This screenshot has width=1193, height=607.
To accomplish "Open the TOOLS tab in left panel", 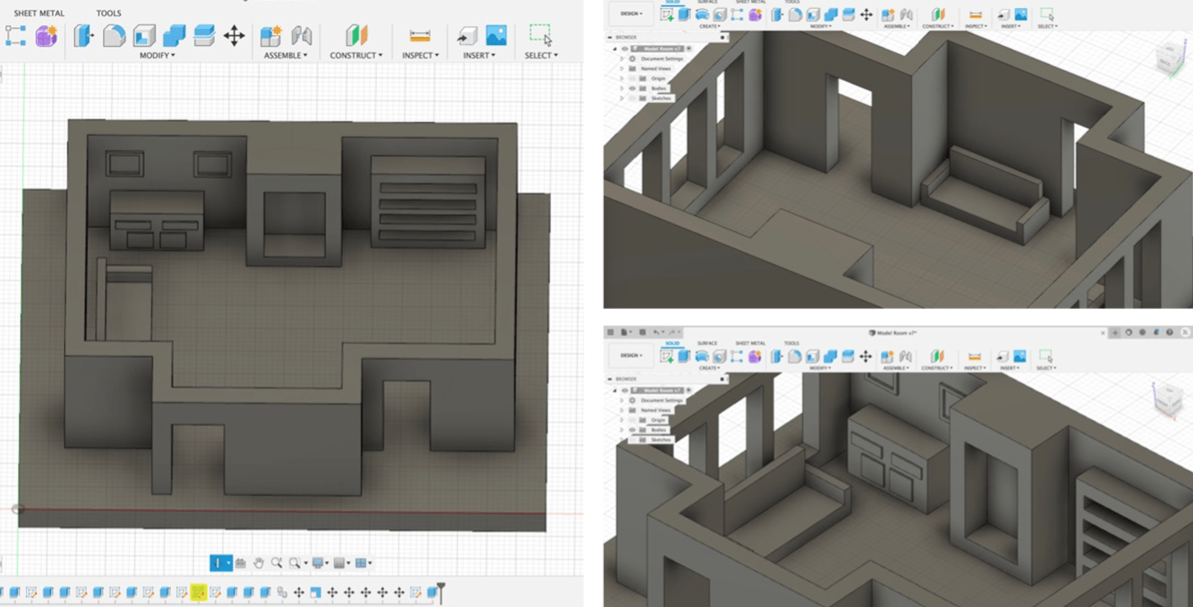I will [109, 14].
